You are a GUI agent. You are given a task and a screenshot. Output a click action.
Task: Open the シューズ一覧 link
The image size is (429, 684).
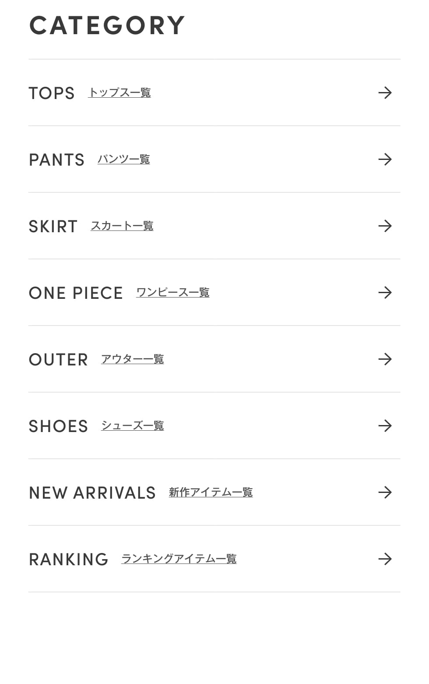pos(132,426)
